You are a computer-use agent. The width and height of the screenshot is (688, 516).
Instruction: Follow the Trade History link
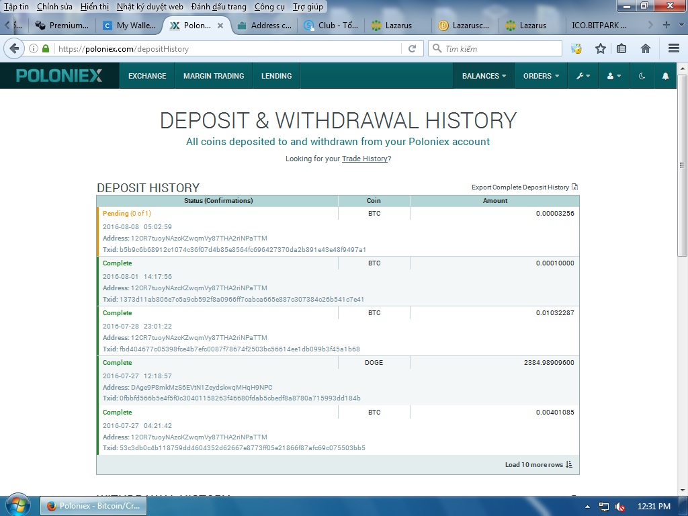(365, 159)
